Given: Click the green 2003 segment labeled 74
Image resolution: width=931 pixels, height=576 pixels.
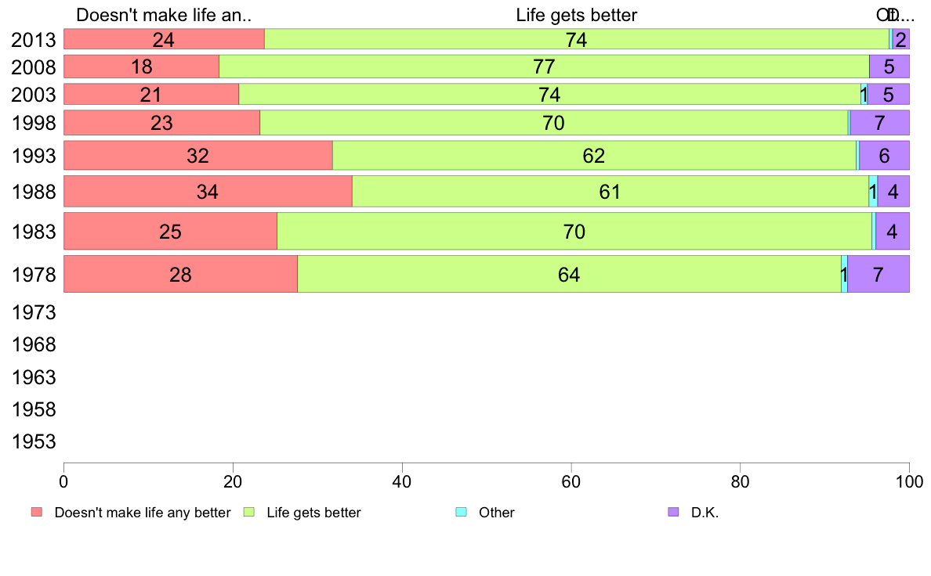Looking at the screenshot, I should tap(549, 95).
